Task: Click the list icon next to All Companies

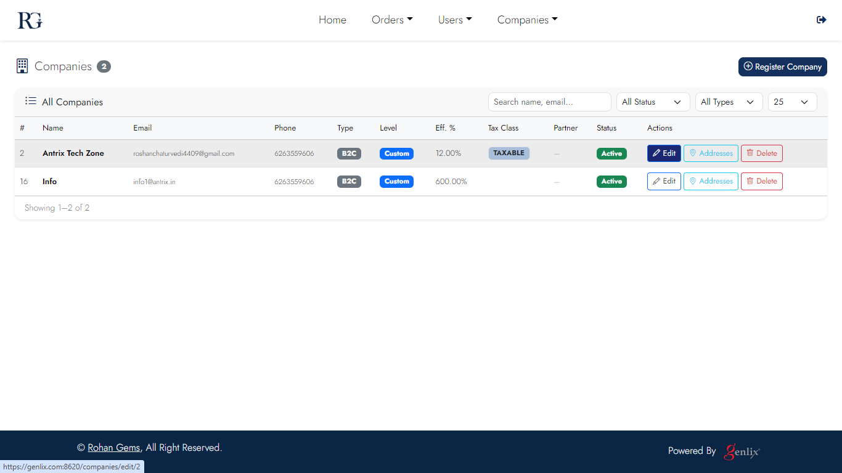Action: click(30, 101)
